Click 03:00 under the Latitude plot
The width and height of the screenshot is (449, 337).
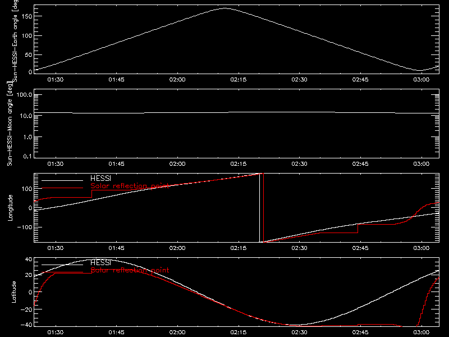pyautogui.click(x=421, y=333)
